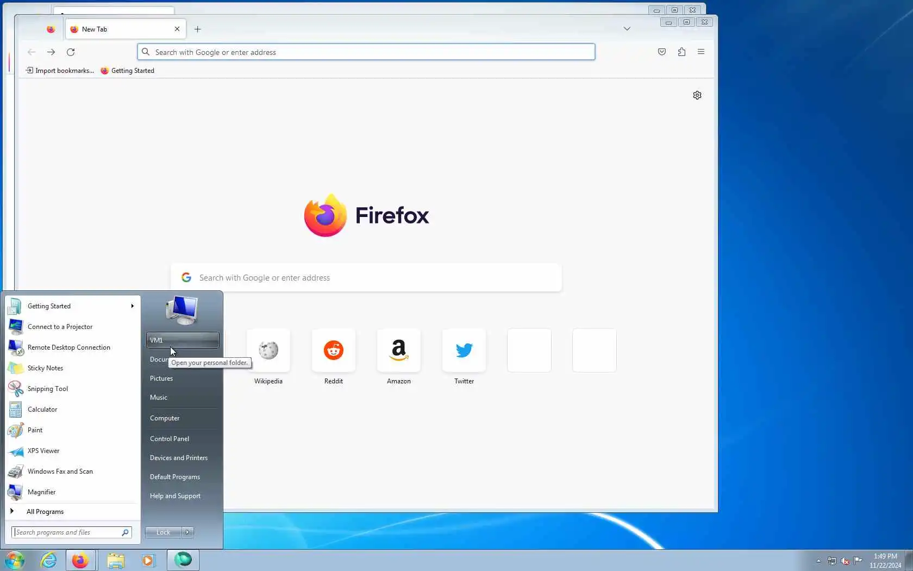The width and height of the screenshot is (913, 571).
Task: Click the muted volume tray icon
Action: click(845, 561)
